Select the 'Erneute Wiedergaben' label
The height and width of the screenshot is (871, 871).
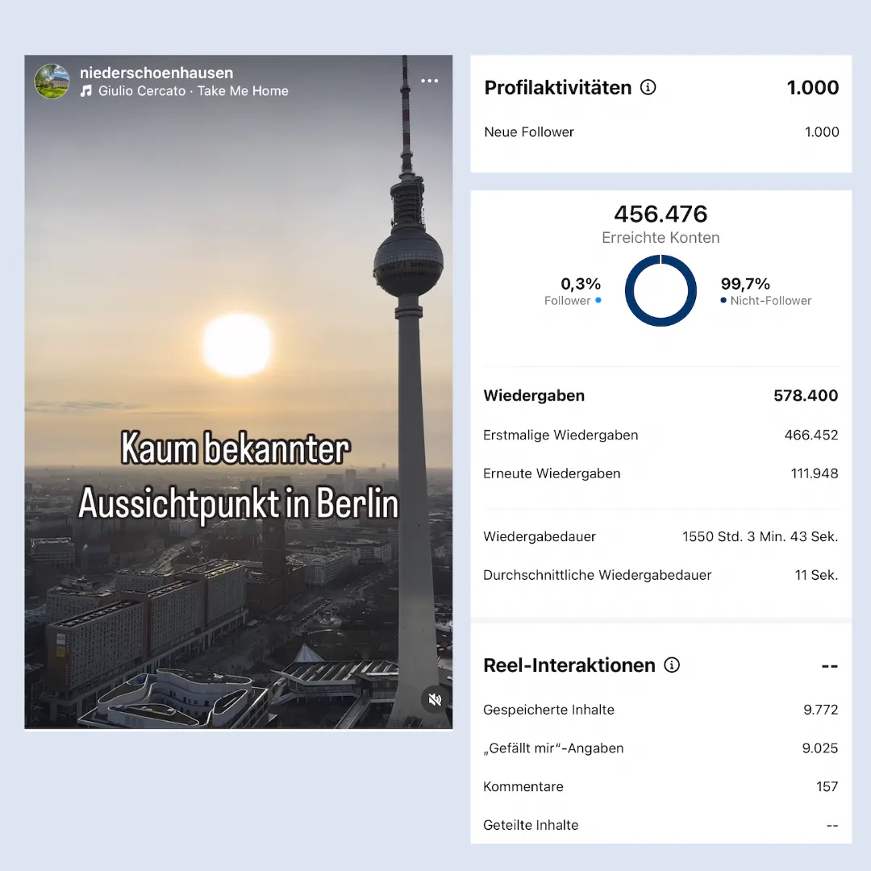(x=552, y=474)
